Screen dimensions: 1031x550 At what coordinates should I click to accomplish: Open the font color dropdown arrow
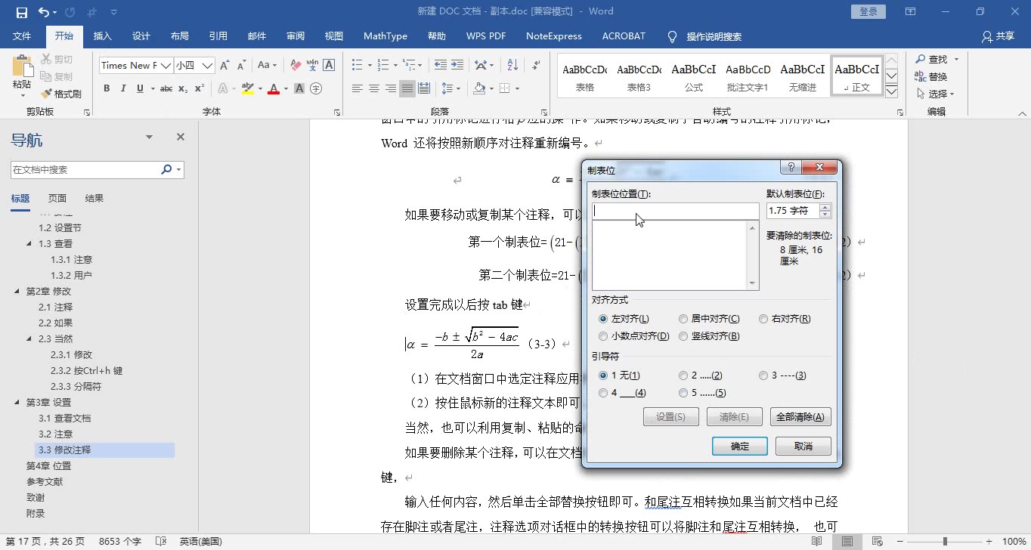[x=286, y=89]
